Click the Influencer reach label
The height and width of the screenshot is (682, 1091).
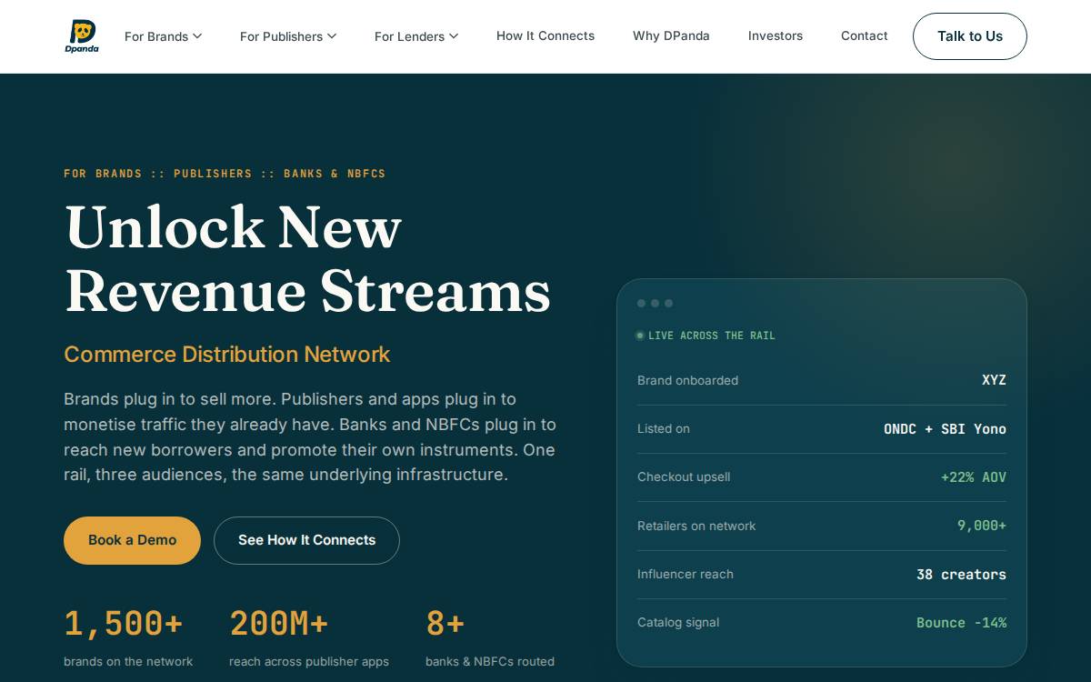point(686,574)
